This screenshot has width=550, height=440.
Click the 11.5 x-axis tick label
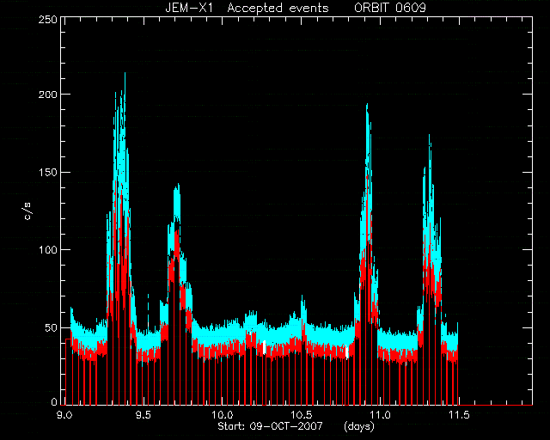[459, 415]
